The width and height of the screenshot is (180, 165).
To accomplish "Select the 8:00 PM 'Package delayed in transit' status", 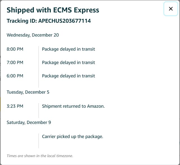I will point(68,49).
